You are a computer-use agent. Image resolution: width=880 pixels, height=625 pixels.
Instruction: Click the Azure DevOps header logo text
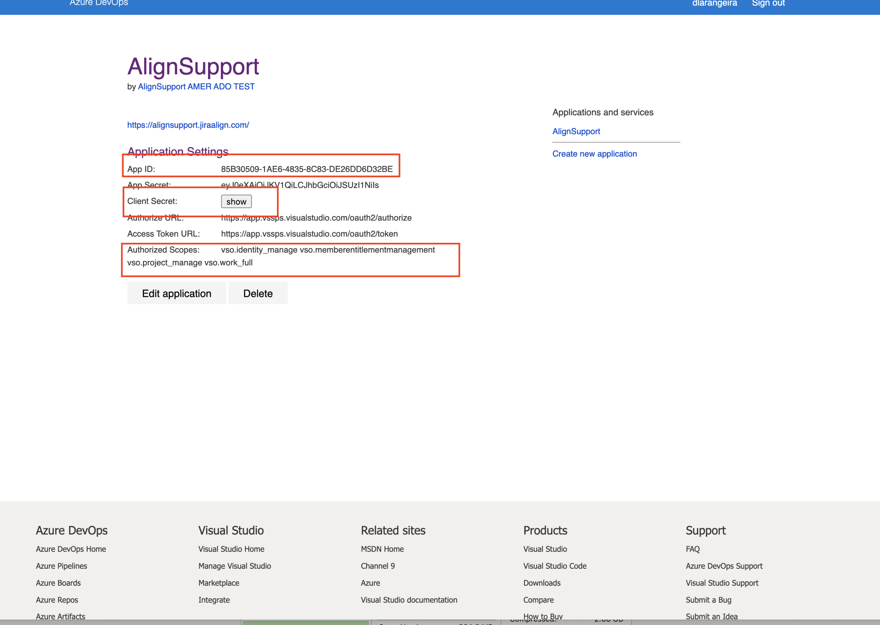[98, 3]
